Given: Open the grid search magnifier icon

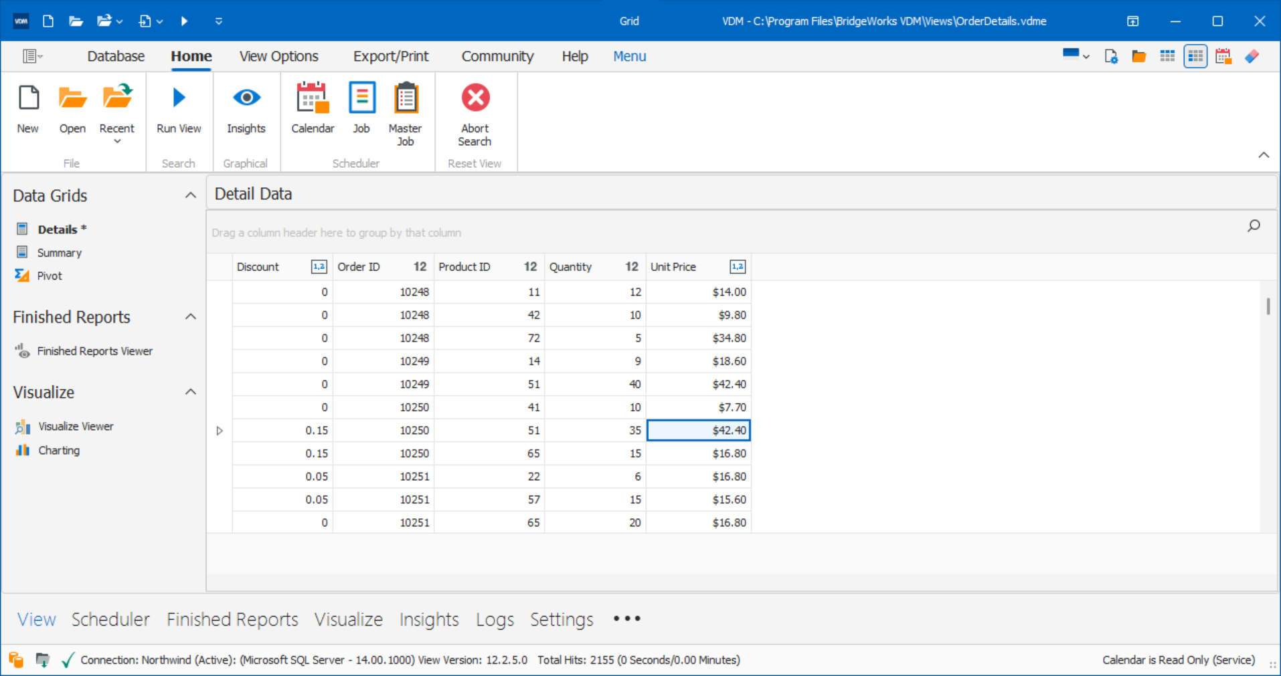Looking at the screenshot, I should pos(1254,226).
